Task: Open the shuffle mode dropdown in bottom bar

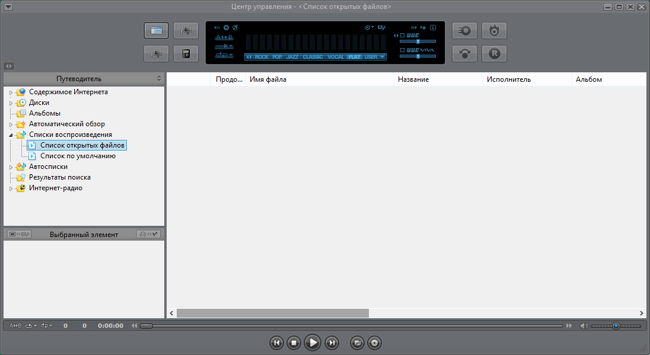Action: (x=31, y=326)
